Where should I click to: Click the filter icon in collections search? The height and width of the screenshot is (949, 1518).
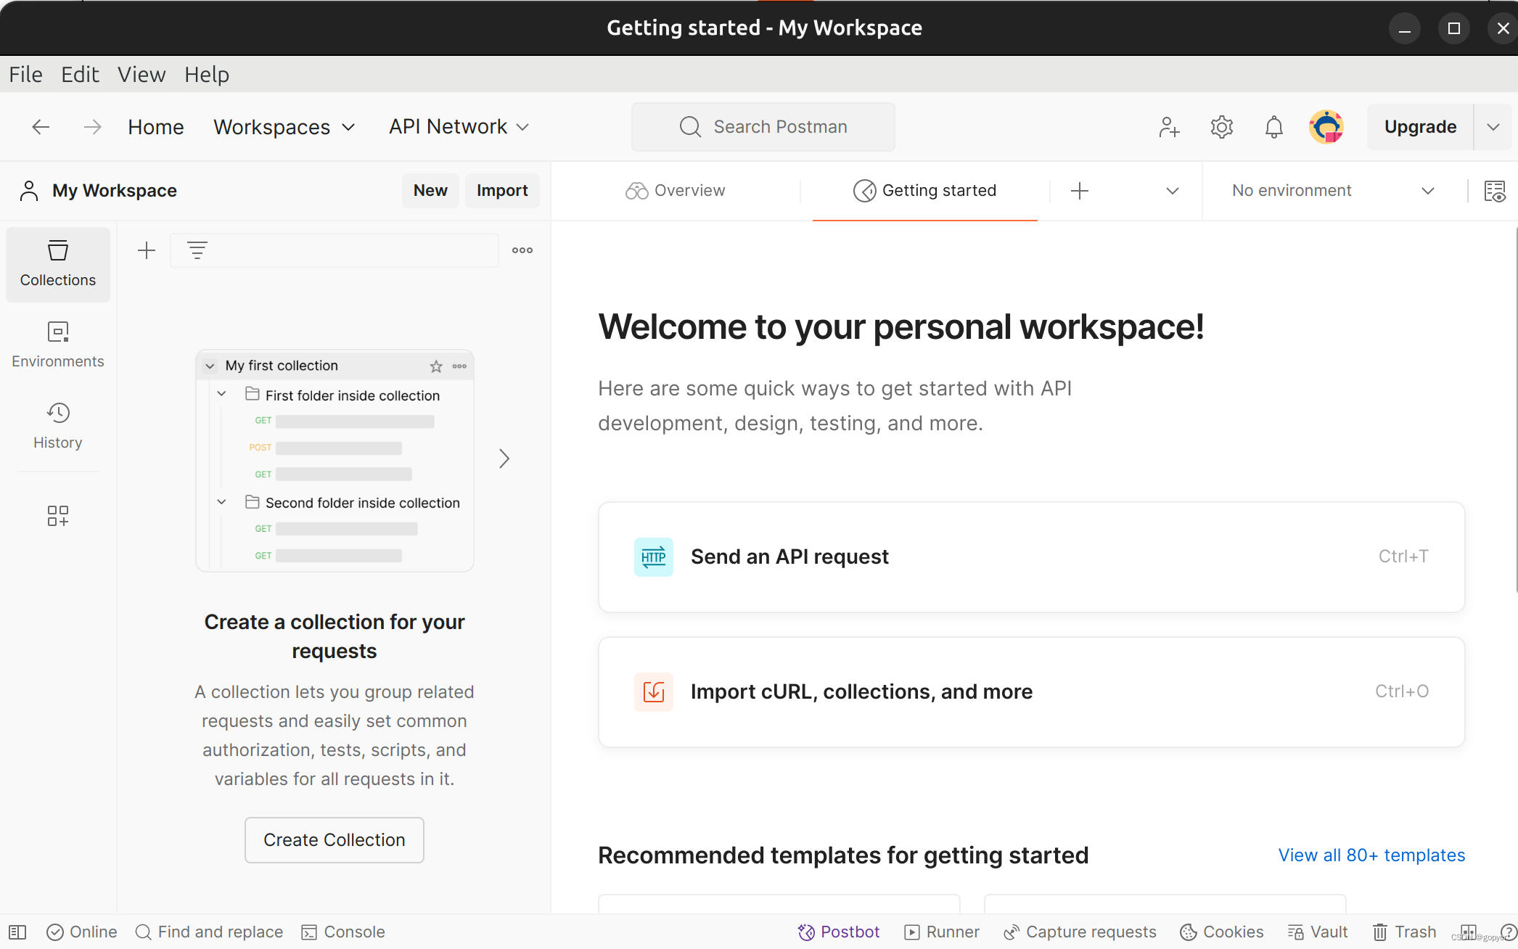click(197, 250)
